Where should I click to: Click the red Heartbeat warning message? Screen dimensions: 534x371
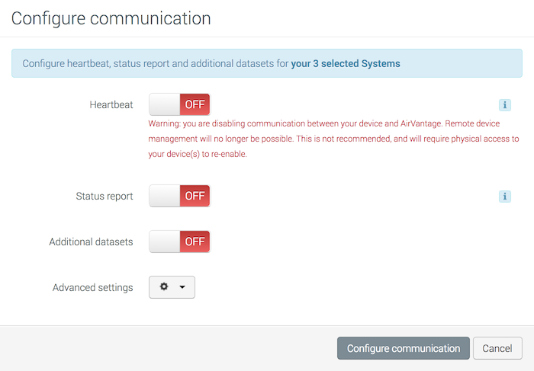pos(333,138)
